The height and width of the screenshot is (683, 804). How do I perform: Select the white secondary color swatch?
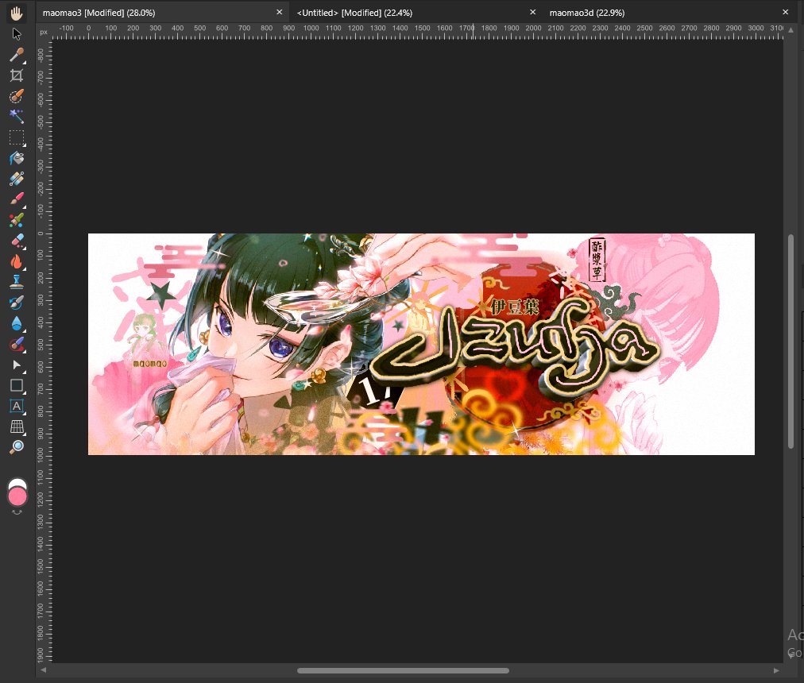17,483
